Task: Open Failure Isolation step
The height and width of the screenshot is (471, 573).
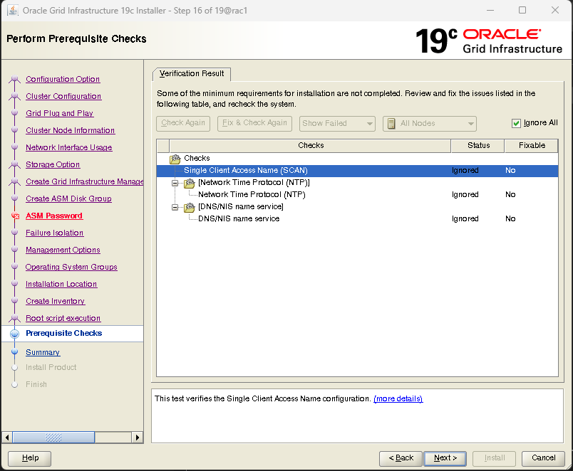Action: pyautogui.click(x=54, y=233)
